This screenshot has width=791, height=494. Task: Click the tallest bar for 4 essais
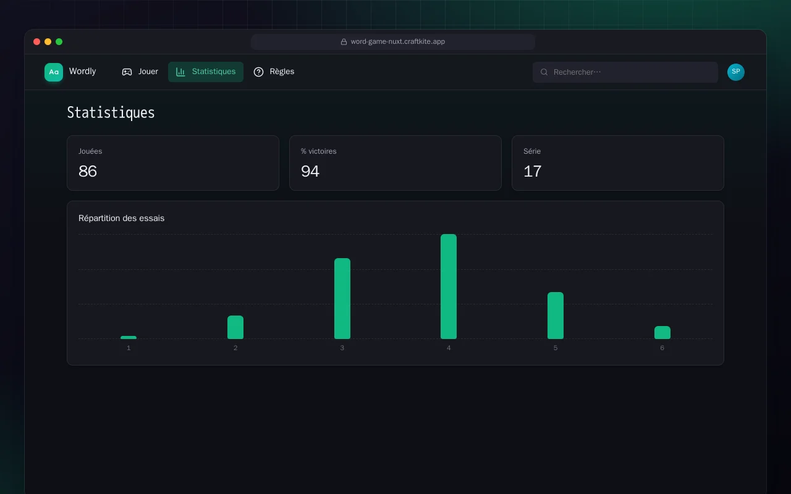tap(449, 287)
